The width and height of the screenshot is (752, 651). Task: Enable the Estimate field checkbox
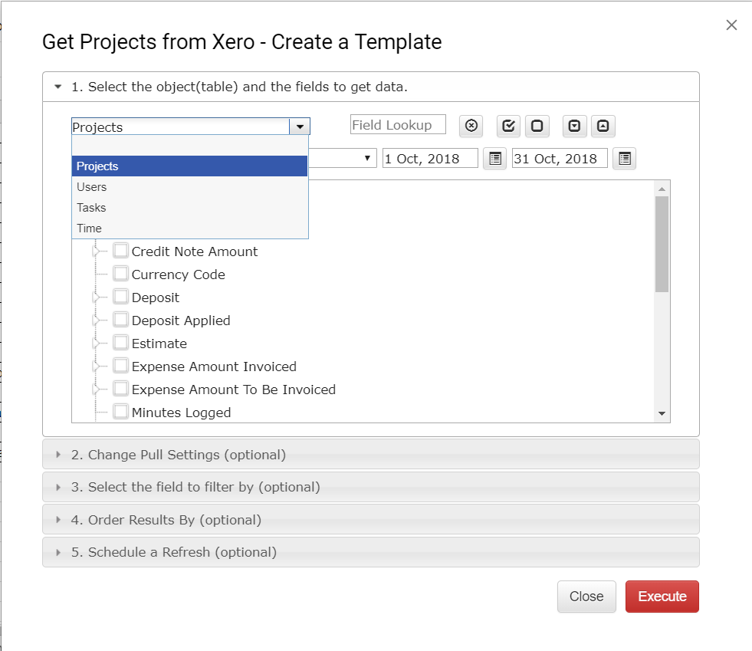(120, 343)
